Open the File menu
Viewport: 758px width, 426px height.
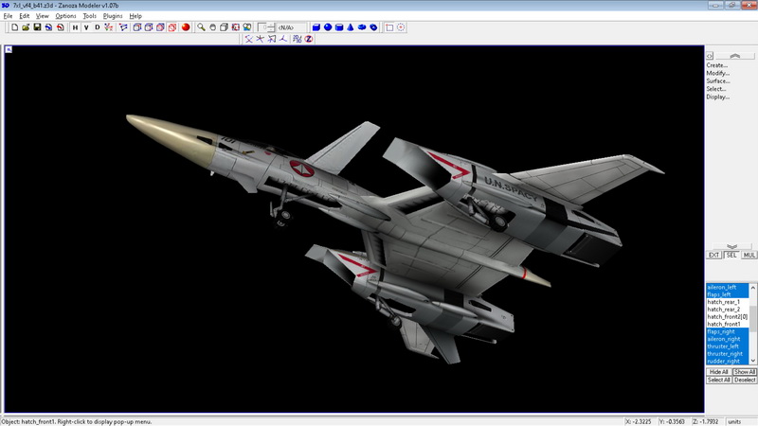[9, 16]
